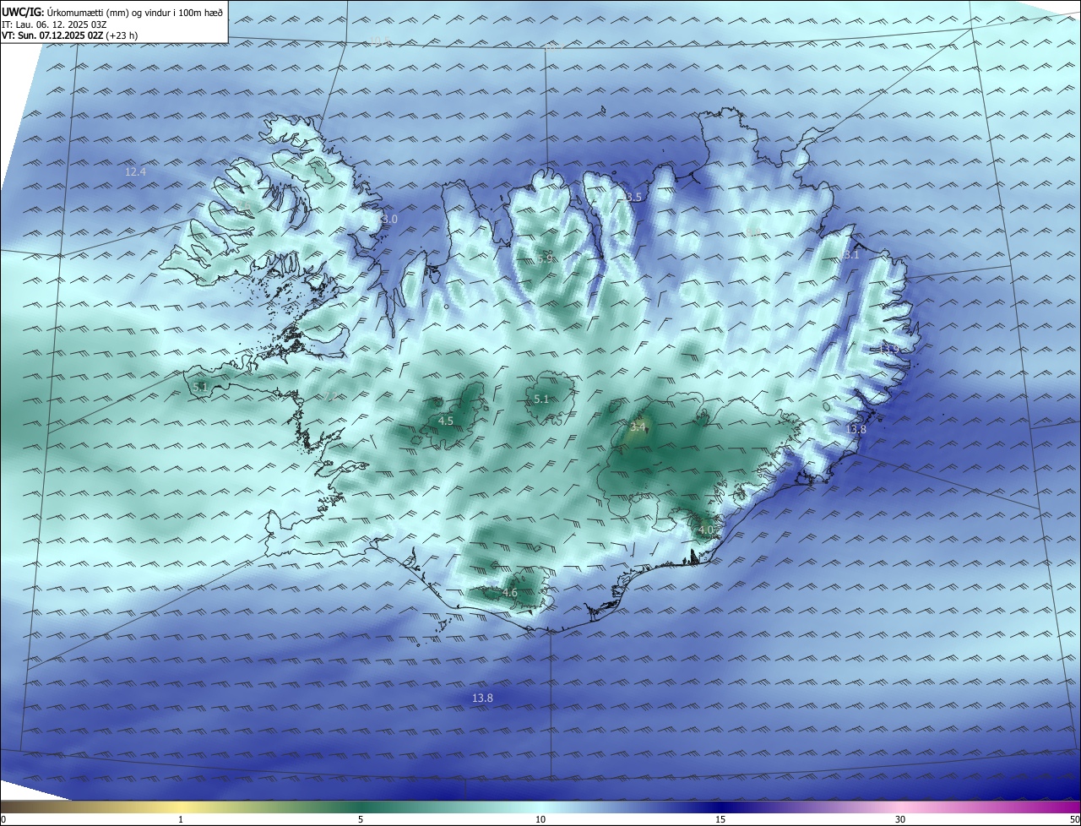Screen dimensions: 1081x826
Task: Click the color scale tick labeled 5
Action: [x=361, y=819]
